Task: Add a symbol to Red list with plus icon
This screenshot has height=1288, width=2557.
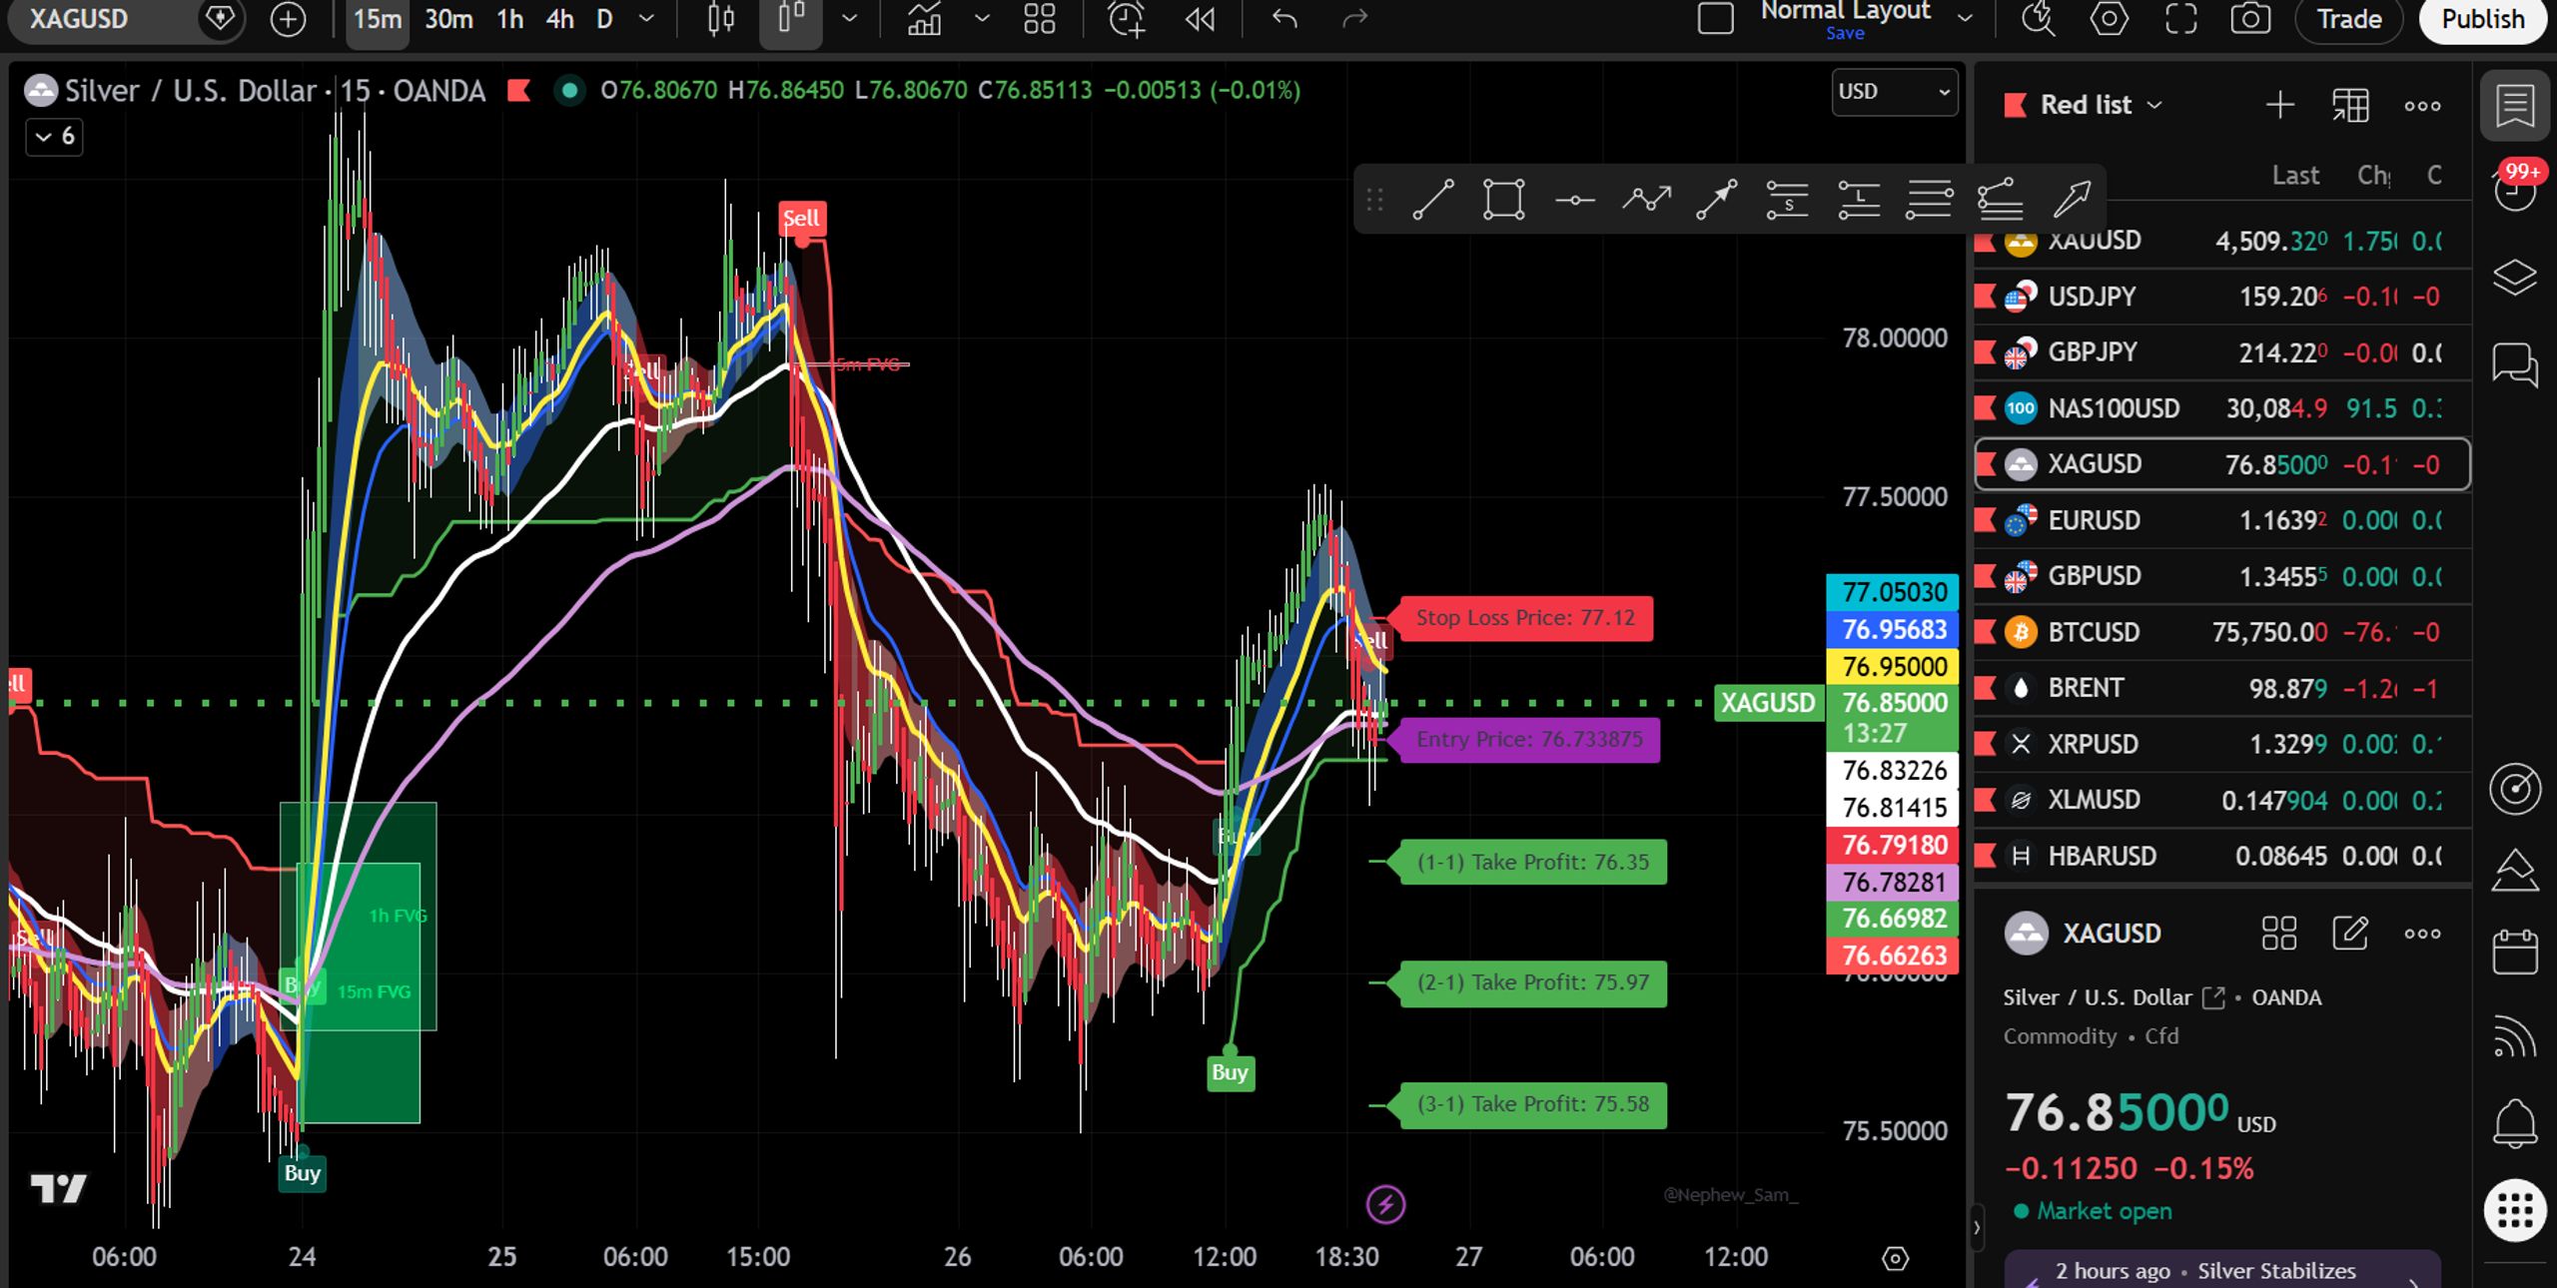Action: click(2279, 105)
